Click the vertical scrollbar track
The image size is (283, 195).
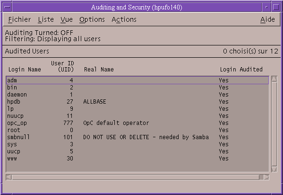(x=274, y=124)
